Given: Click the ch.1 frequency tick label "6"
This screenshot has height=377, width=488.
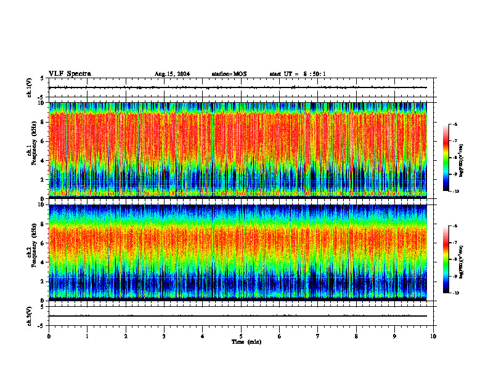Looking at the screenshot, I should (x=43, y=142).
